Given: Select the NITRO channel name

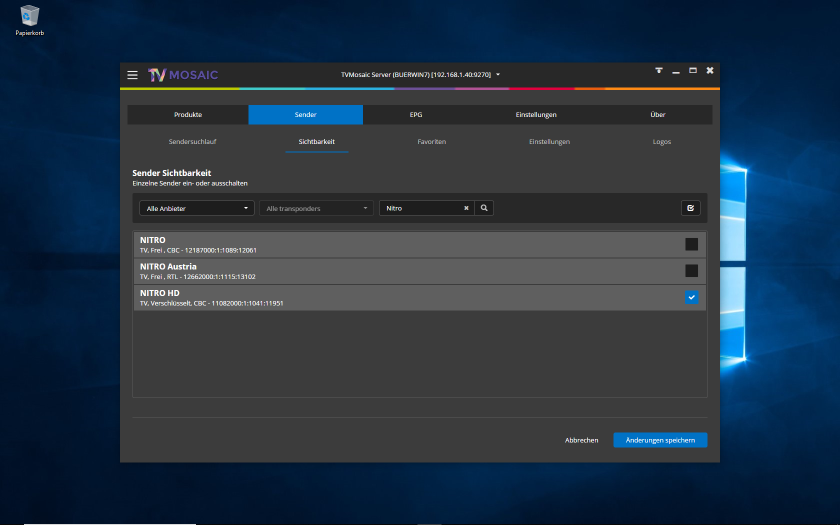Looking at the screenshot, I should (x=152, y=240).
